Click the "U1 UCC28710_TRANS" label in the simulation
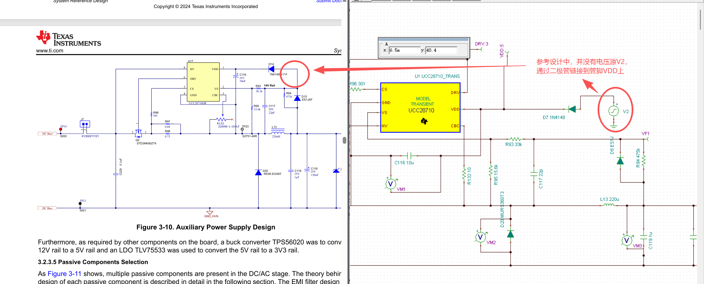 (x=437, y=76)
